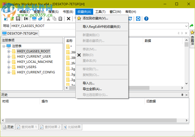Open the 窗口(W) menu

[115, 12]
